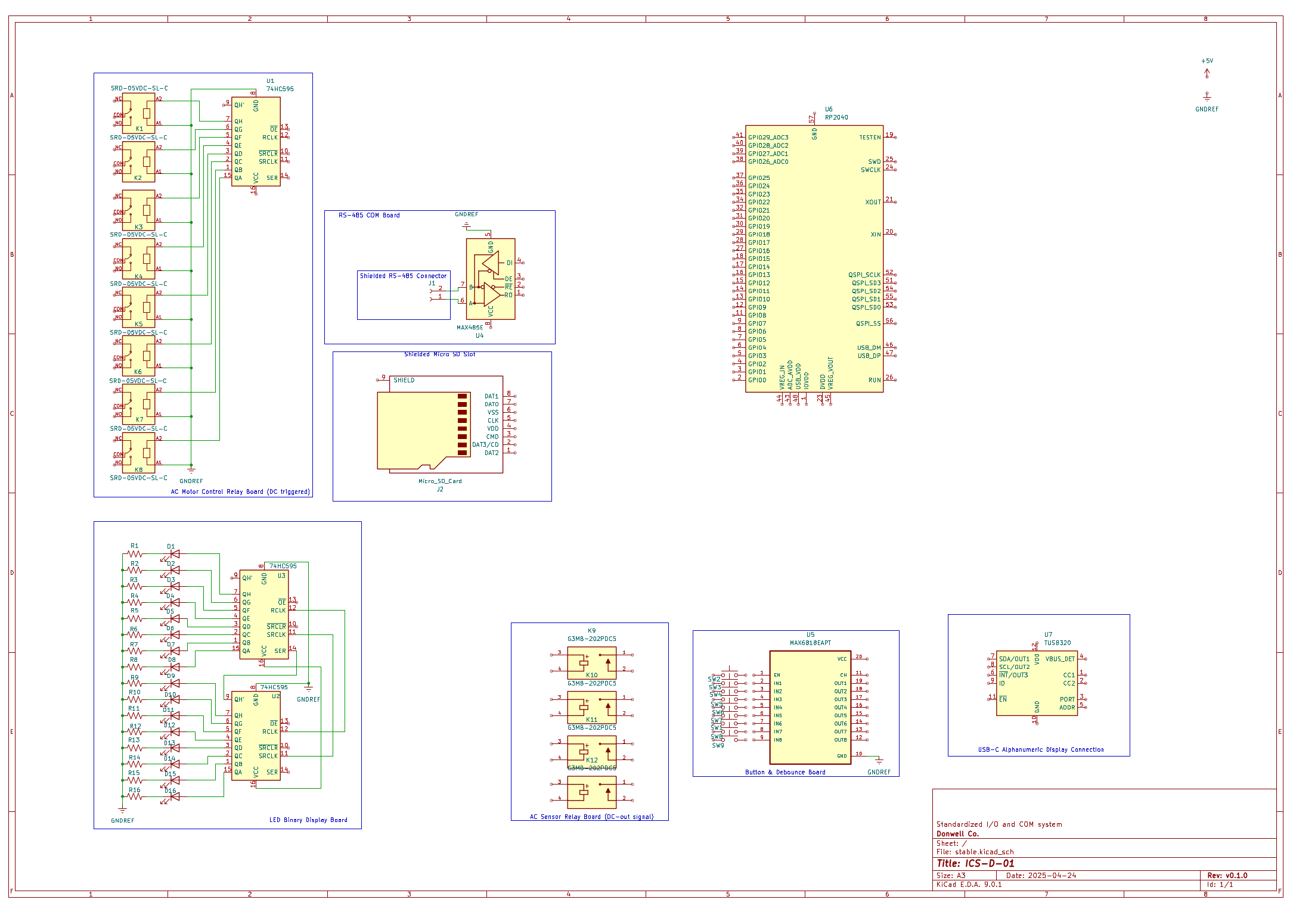
Task: Select the 'Shielded Micro SD Slot' title
Action: pyautogui.click(x=440, y=354)
